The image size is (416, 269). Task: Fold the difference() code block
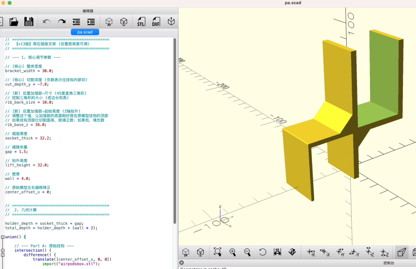[2, 255]
